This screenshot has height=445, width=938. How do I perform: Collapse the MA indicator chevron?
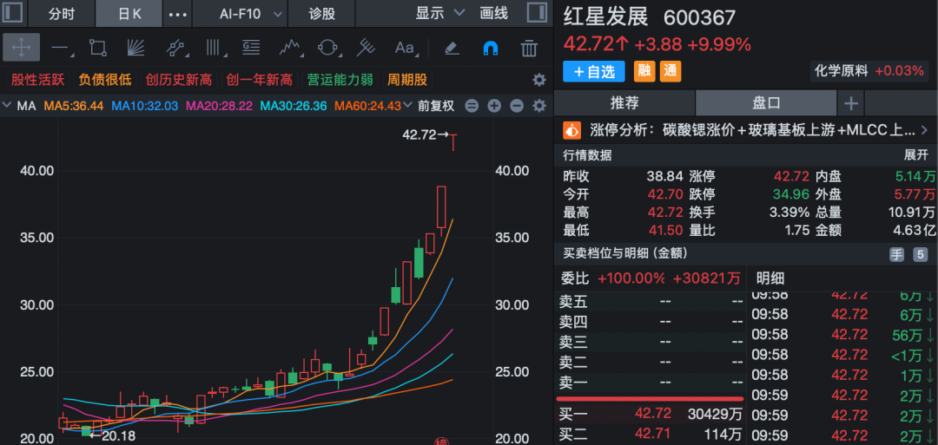[x=7, y=106]
